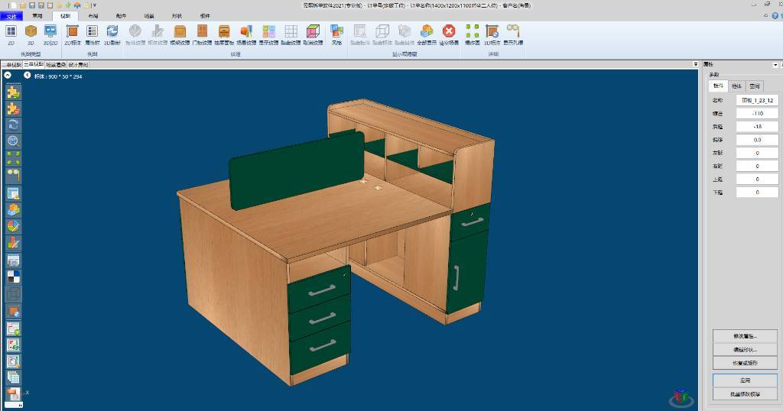
Task: Click the sidebar black and white checker icon
Action: coord(14,277)
